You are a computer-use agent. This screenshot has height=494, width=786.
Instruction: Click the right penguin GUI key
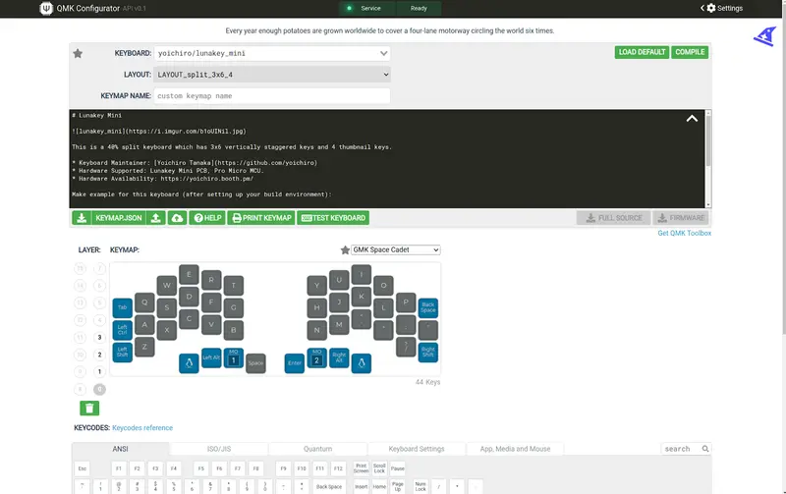pyautogui.click(x=362, y=363)
